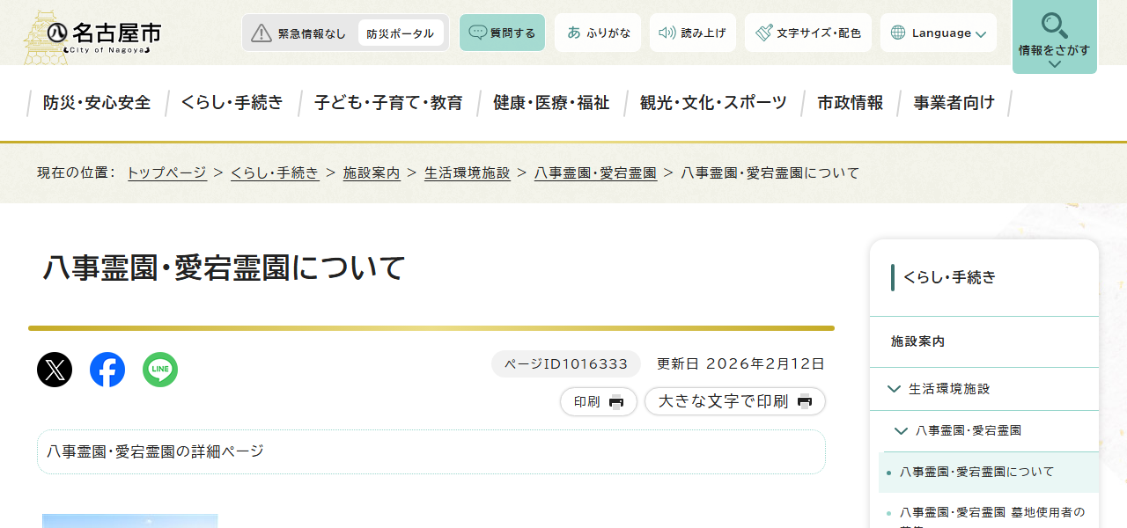Go to トップページ breadcrumb link
Screen dimensions: 1127x528
(167, 172)
